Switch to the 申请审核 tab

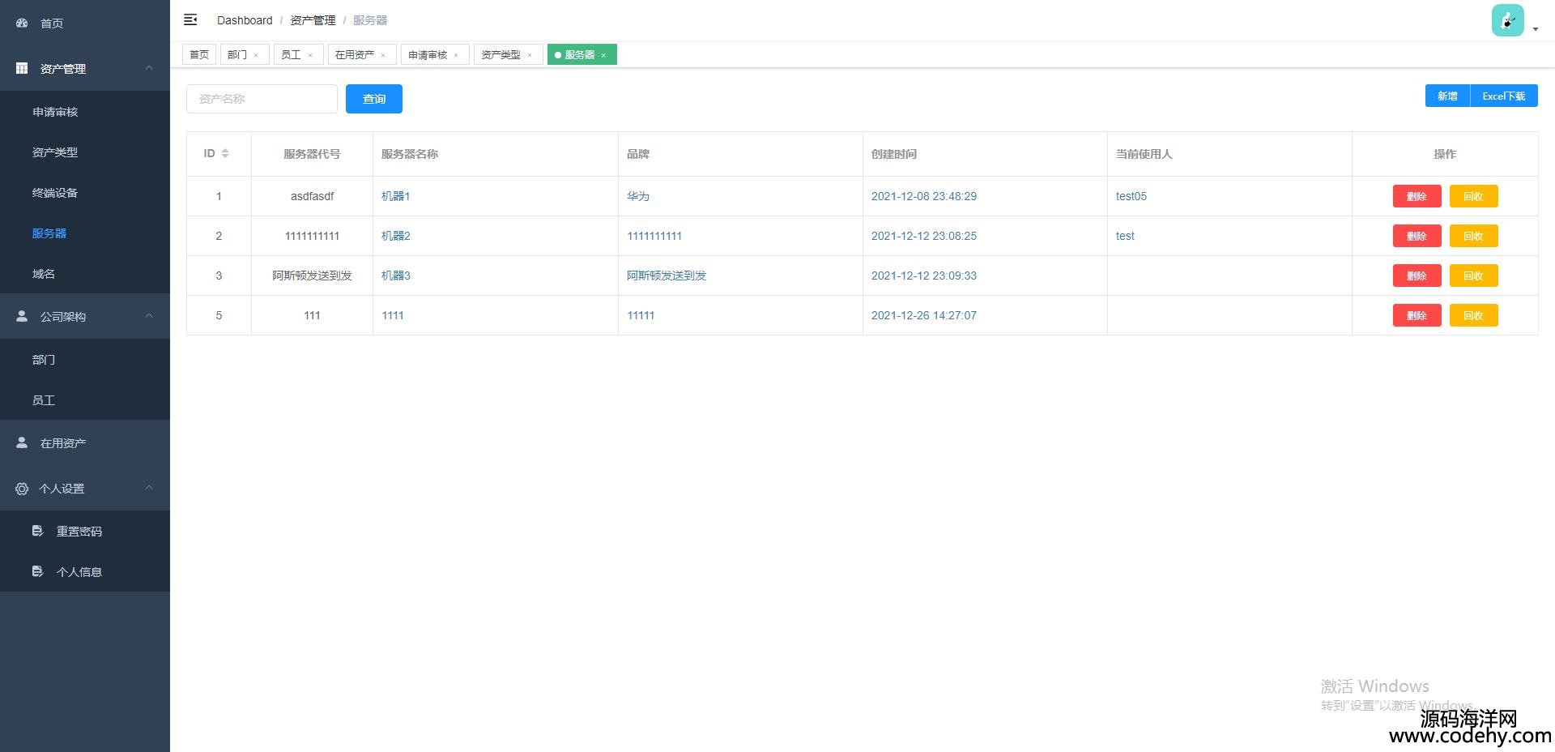pos(428,54)
